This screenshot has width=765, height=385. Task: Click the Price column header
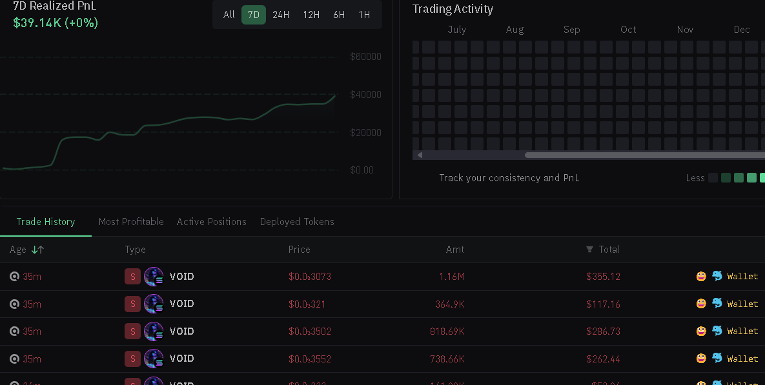(299, 250)
